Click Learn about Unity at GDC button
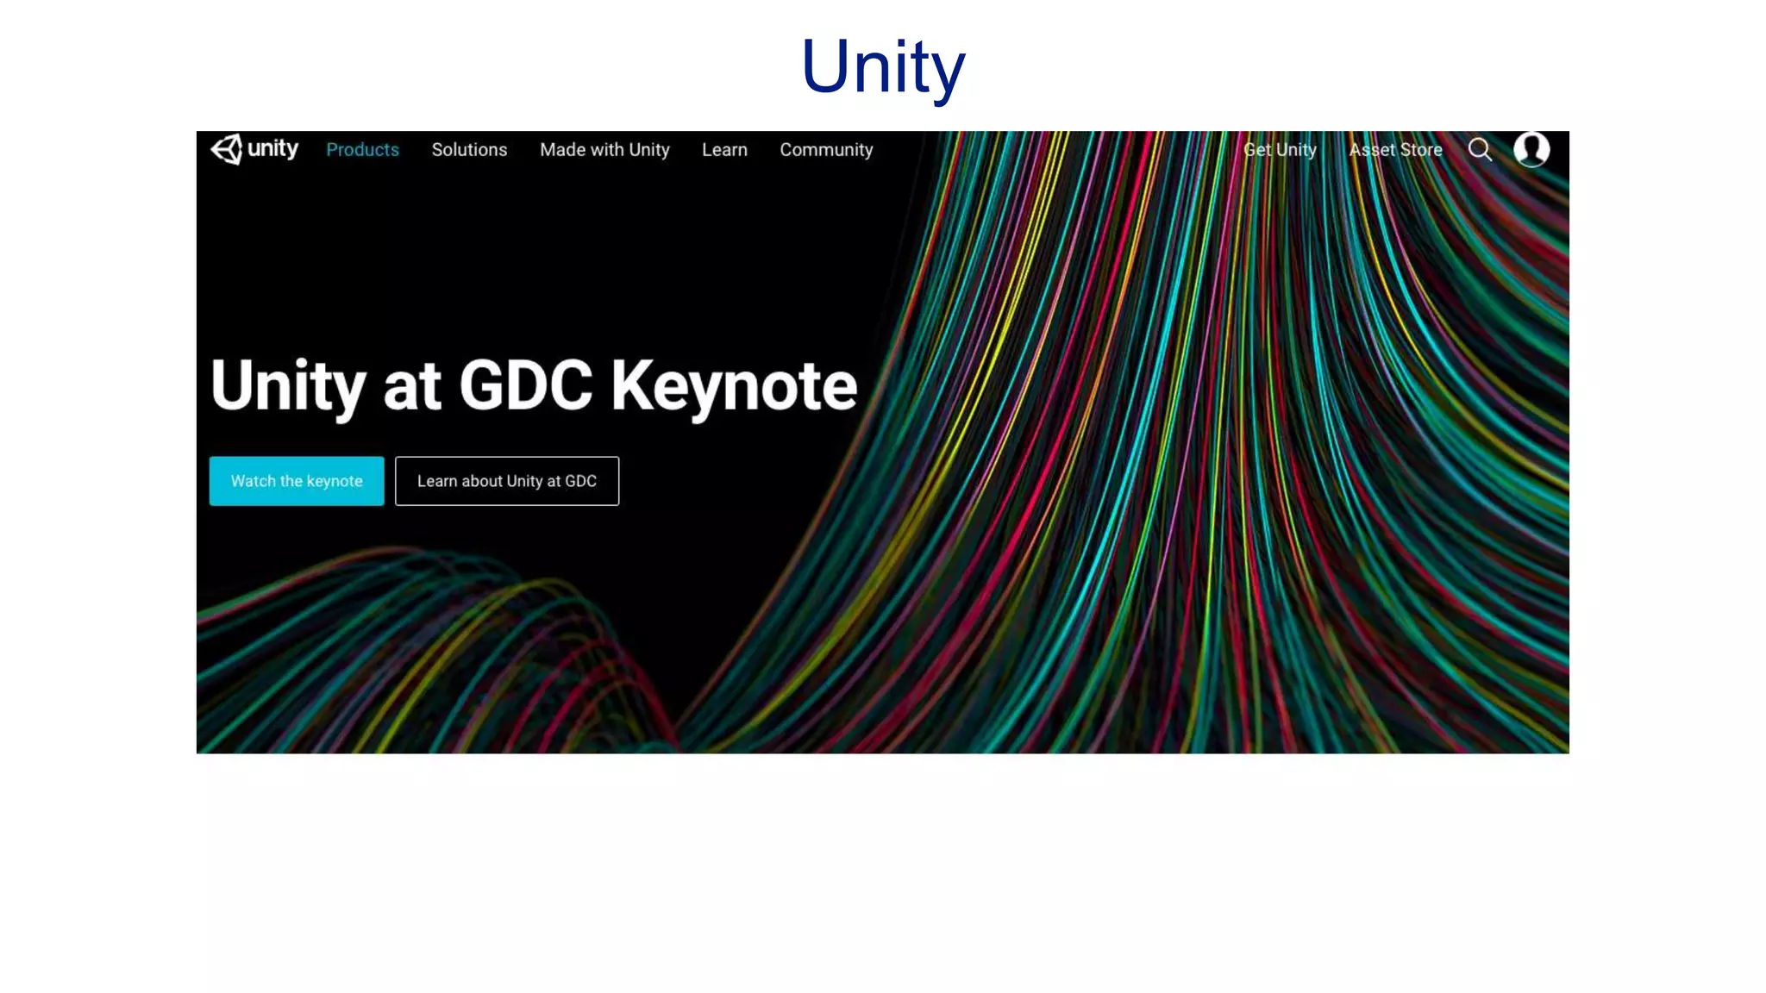This screenshot has width=1766, height=993. [507, 481]
